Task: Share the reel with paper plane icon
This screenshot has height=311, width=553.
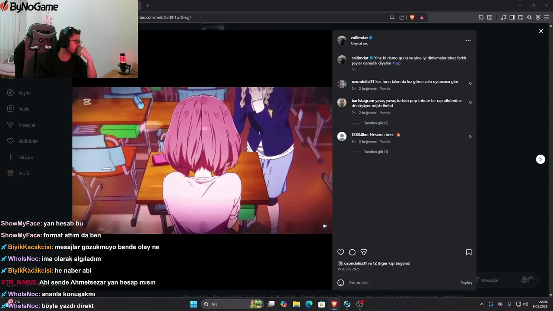Action: [x=364, y=252]
